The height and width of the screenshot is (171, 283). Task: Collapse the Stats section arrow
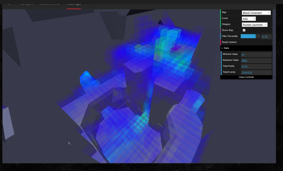[222, 48]
